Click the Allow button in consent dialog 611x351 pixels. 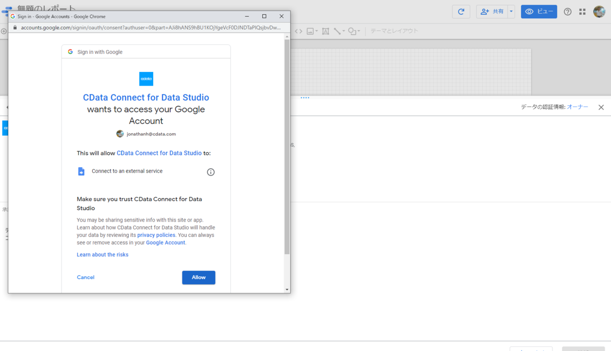(199, 277)
